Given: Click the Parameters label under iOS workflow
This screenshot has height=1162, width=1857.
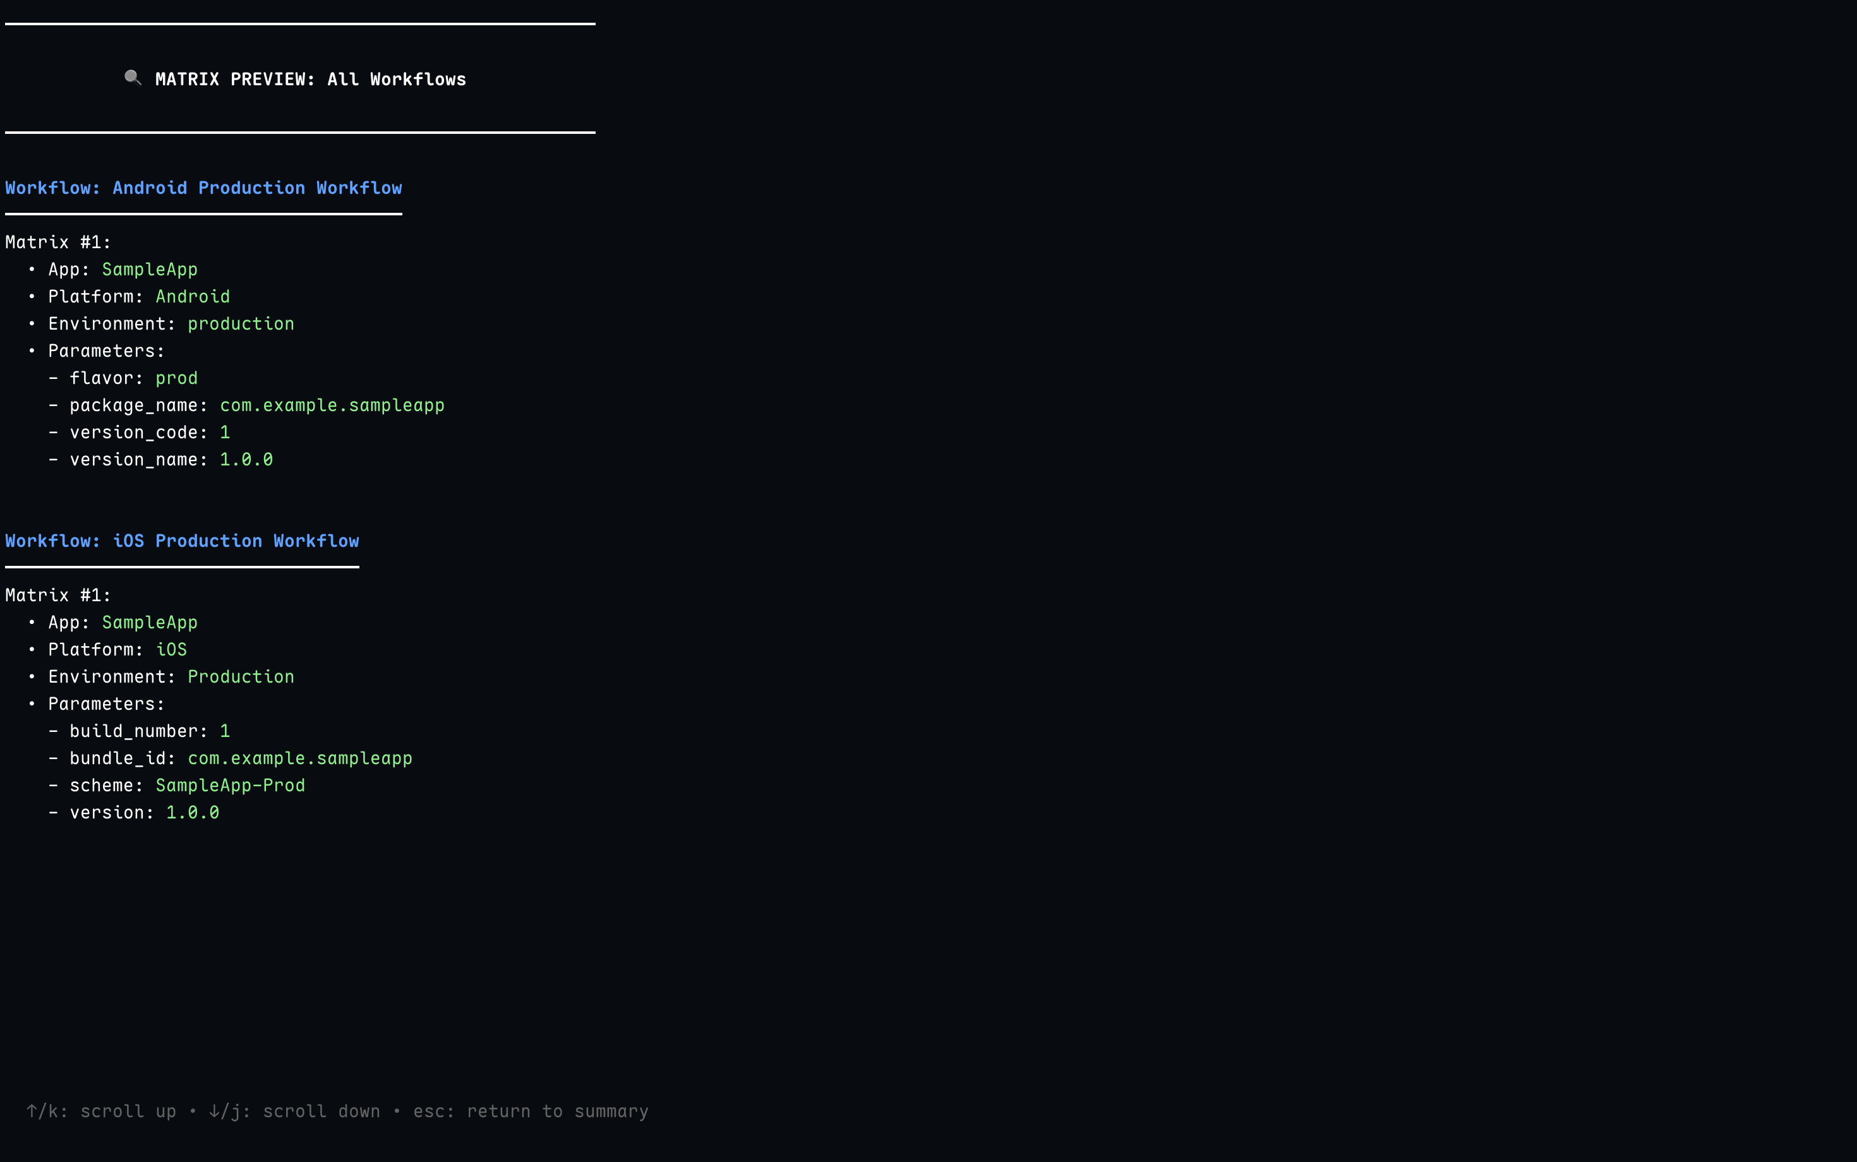Looking at the screenshot, I should [x=106, y=704].
